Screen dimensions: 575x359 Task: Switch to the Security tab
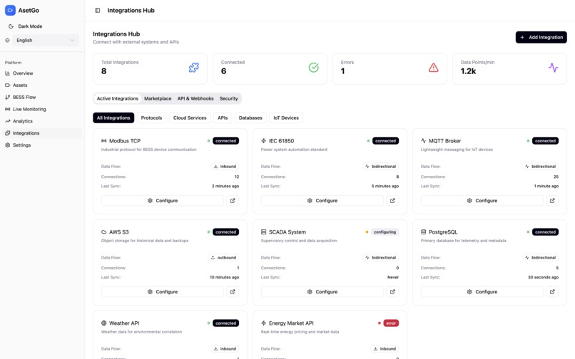coord(228,98)
